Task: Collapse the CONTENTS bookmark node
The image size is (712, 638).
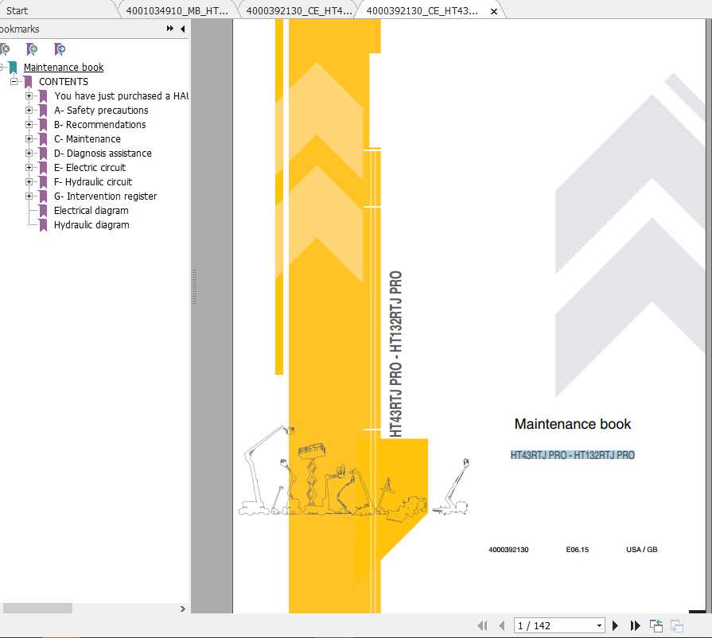Action: click(14, 82)
